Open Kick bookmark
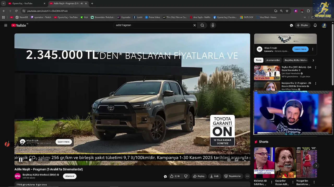The width and height of the screenshot is (334, 187). click(x=84, y=17)
